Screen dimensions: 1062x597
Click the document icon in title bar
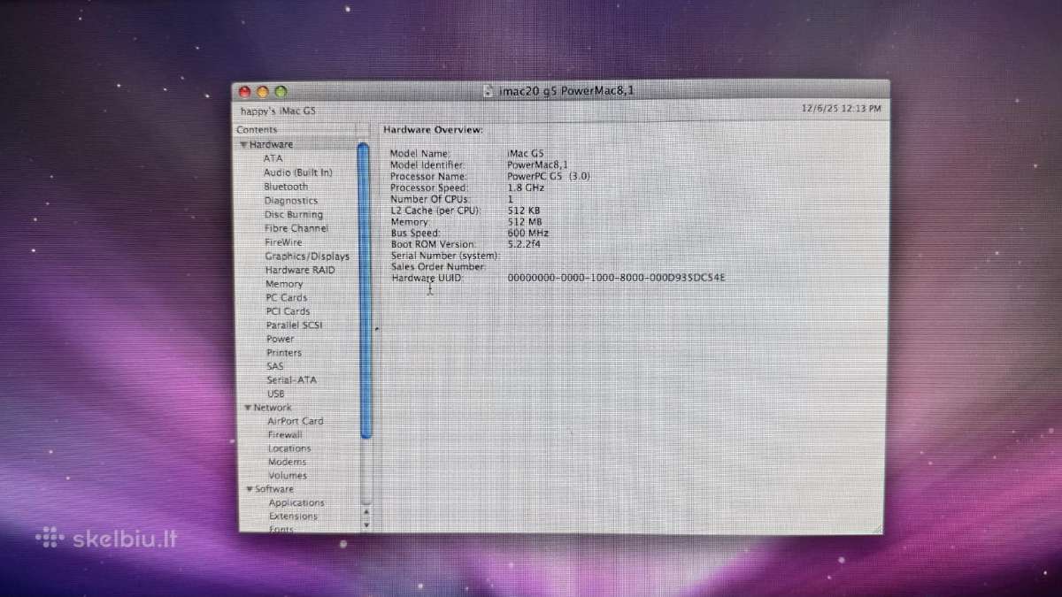[489, 90]
